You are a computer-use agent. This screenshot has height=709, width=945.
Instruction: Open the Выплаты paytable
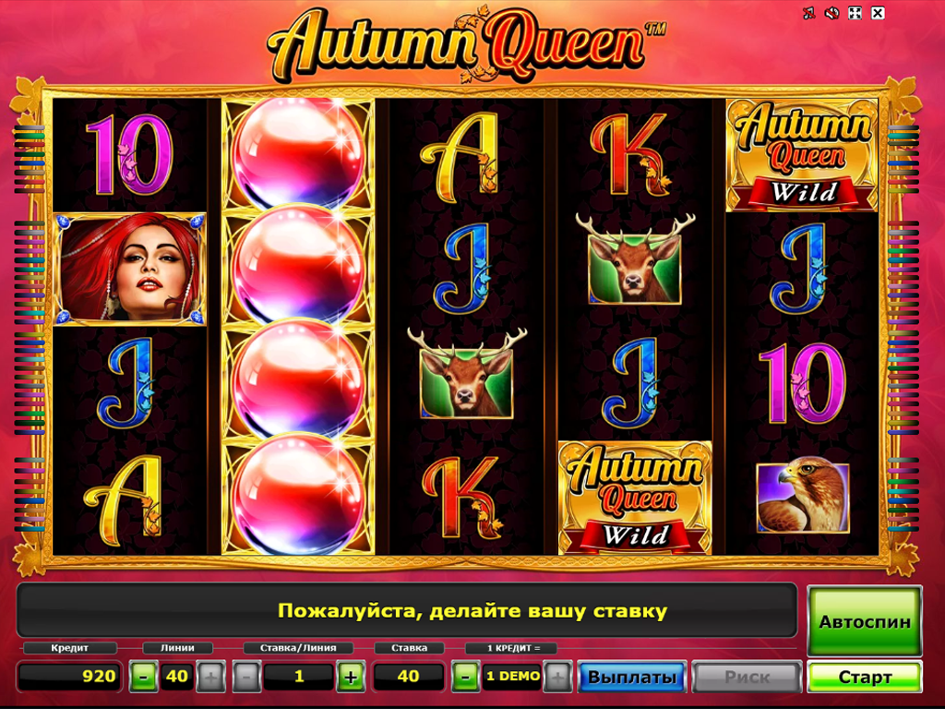[x=631, y=677]
